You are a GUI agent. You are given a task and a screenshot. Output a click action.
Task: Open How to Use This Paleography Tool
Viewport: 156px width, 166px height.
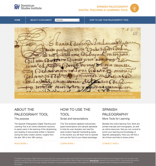[x=109, y=20]
